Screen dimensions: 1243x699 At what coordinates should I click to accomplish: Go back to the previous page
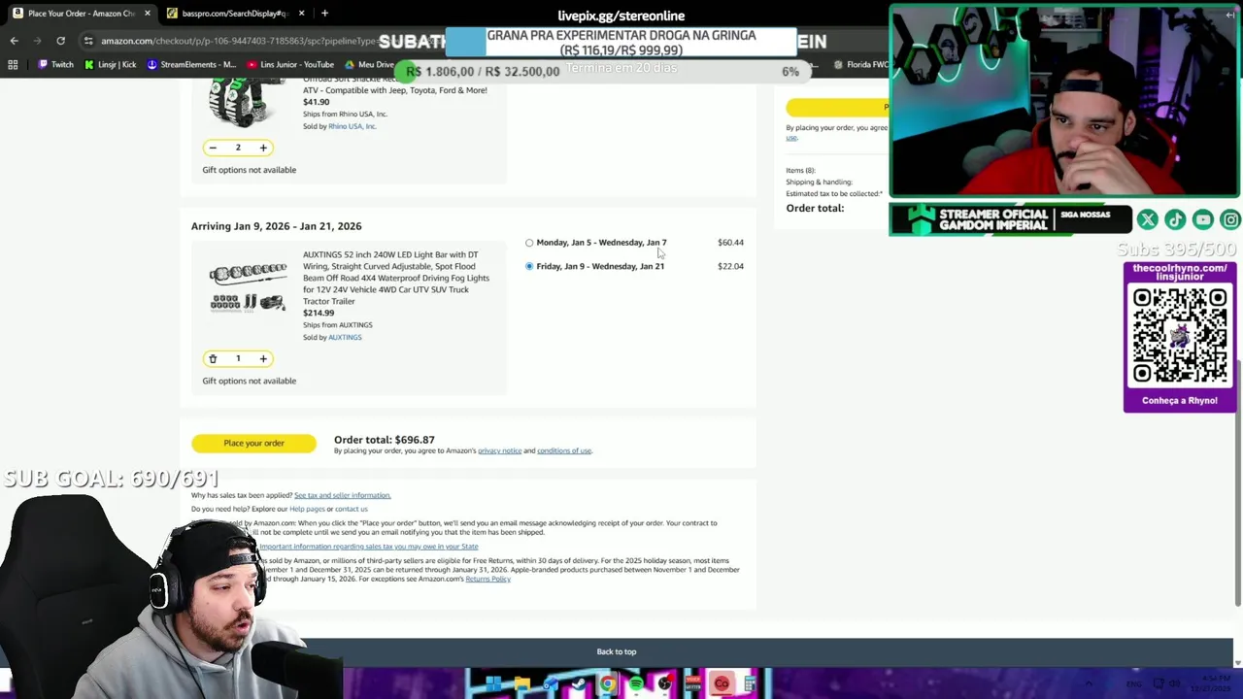tap(14, 41)
